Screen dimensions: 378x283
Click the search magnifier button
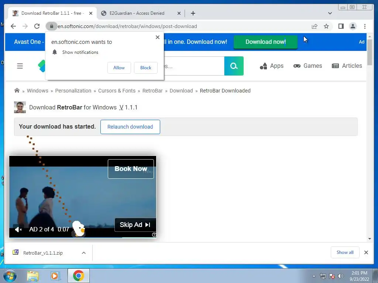click(x=234, y=66)
